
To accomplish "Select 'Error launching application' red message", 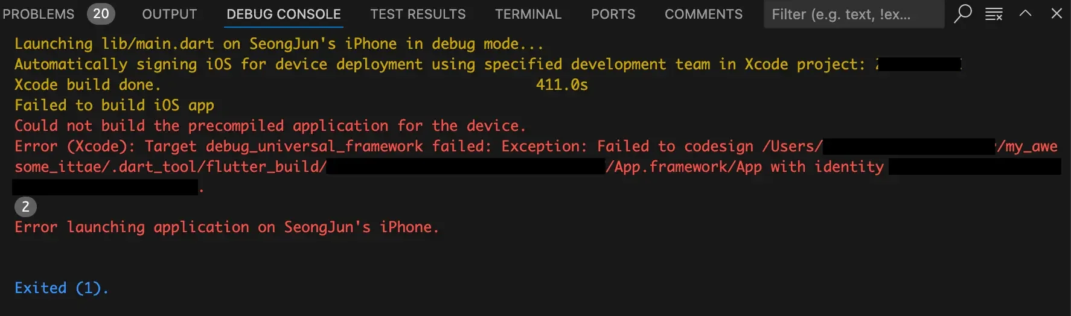I will click(x=226, y=227).
